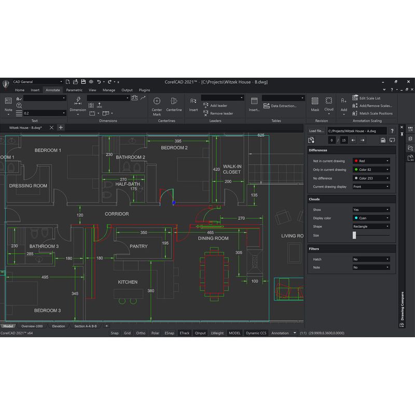415x415 pixels.
Task: Open the View ribbon tab
Action: click(x=92, y=90)
